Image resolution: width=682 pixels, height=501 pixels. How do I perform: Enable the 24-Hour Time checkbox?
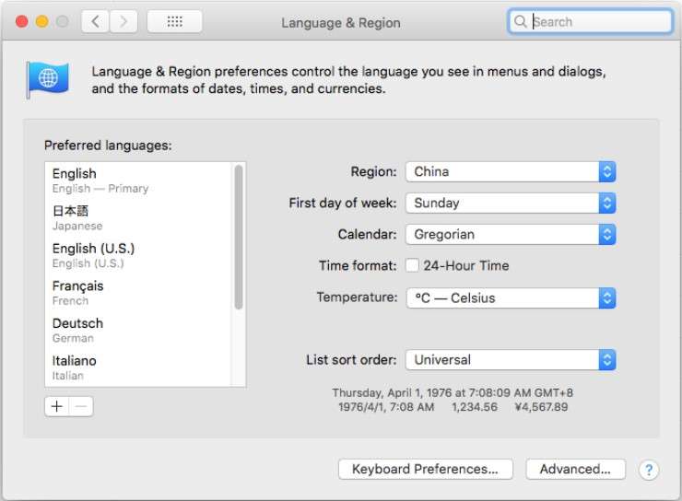tap(414, 265)
